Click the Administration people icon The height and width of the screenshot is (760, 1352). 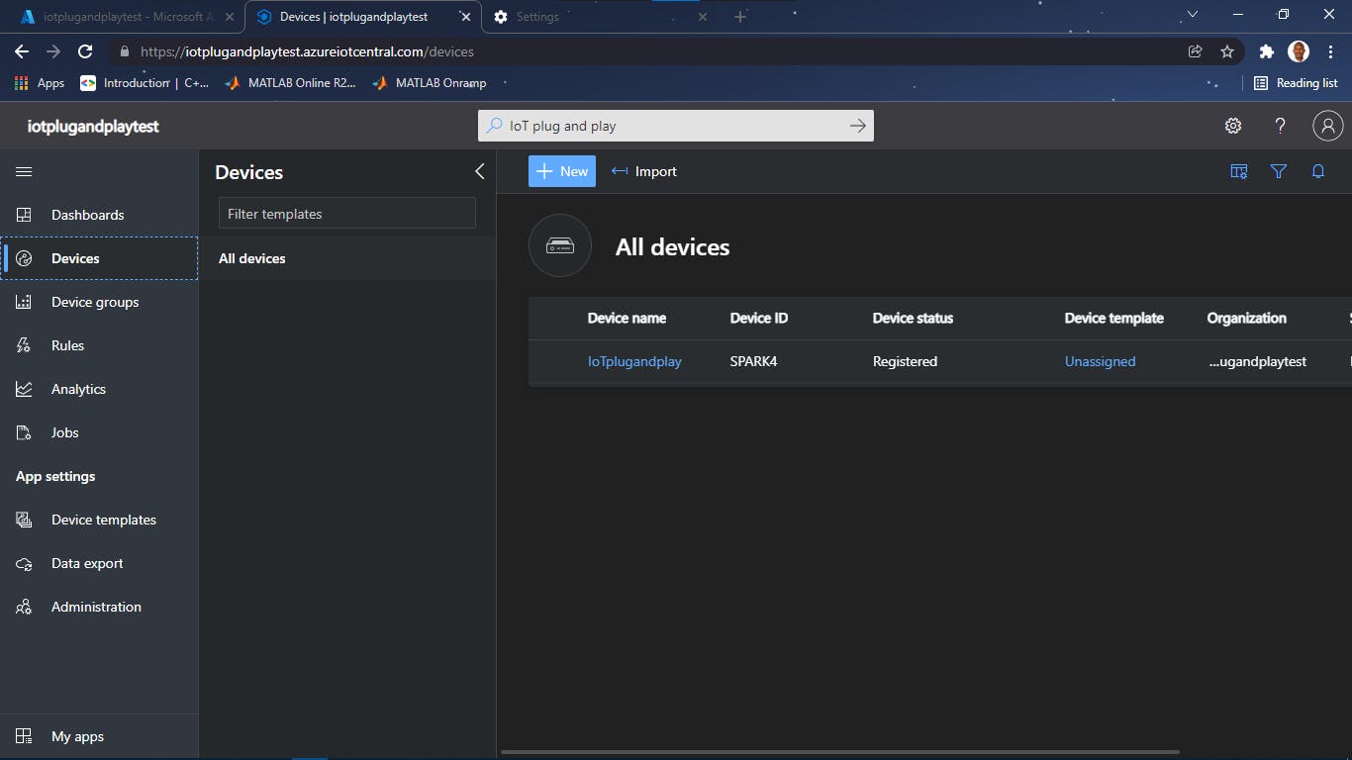click(24, 607)
